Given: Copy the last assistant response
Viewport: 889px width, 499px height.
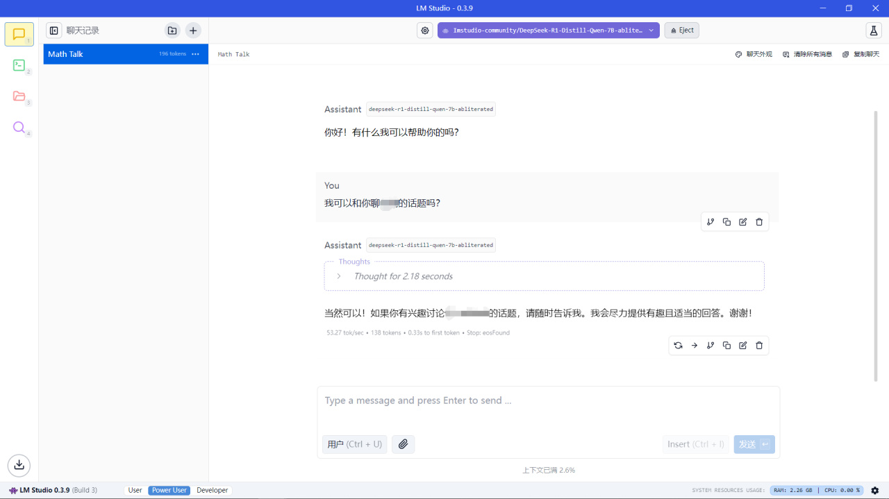Looking at the screenshot, I should point(726,346).
